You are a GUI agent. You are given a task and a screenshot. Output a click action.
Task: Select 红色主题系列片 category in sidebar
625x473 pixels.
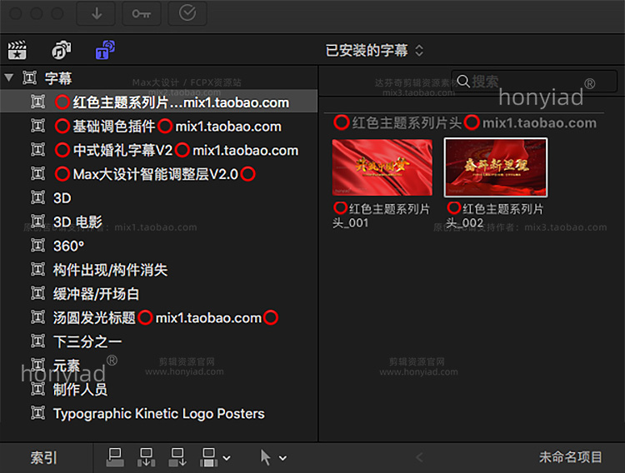158,102
